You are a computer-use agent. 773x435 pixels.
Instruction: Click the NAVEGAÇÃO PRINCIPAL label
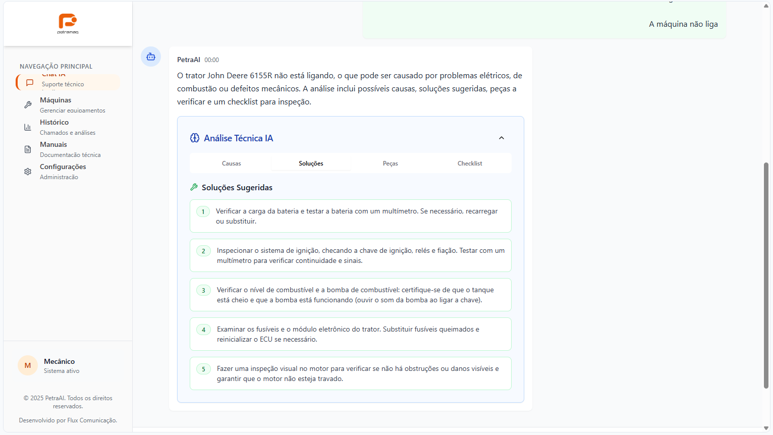56,67
